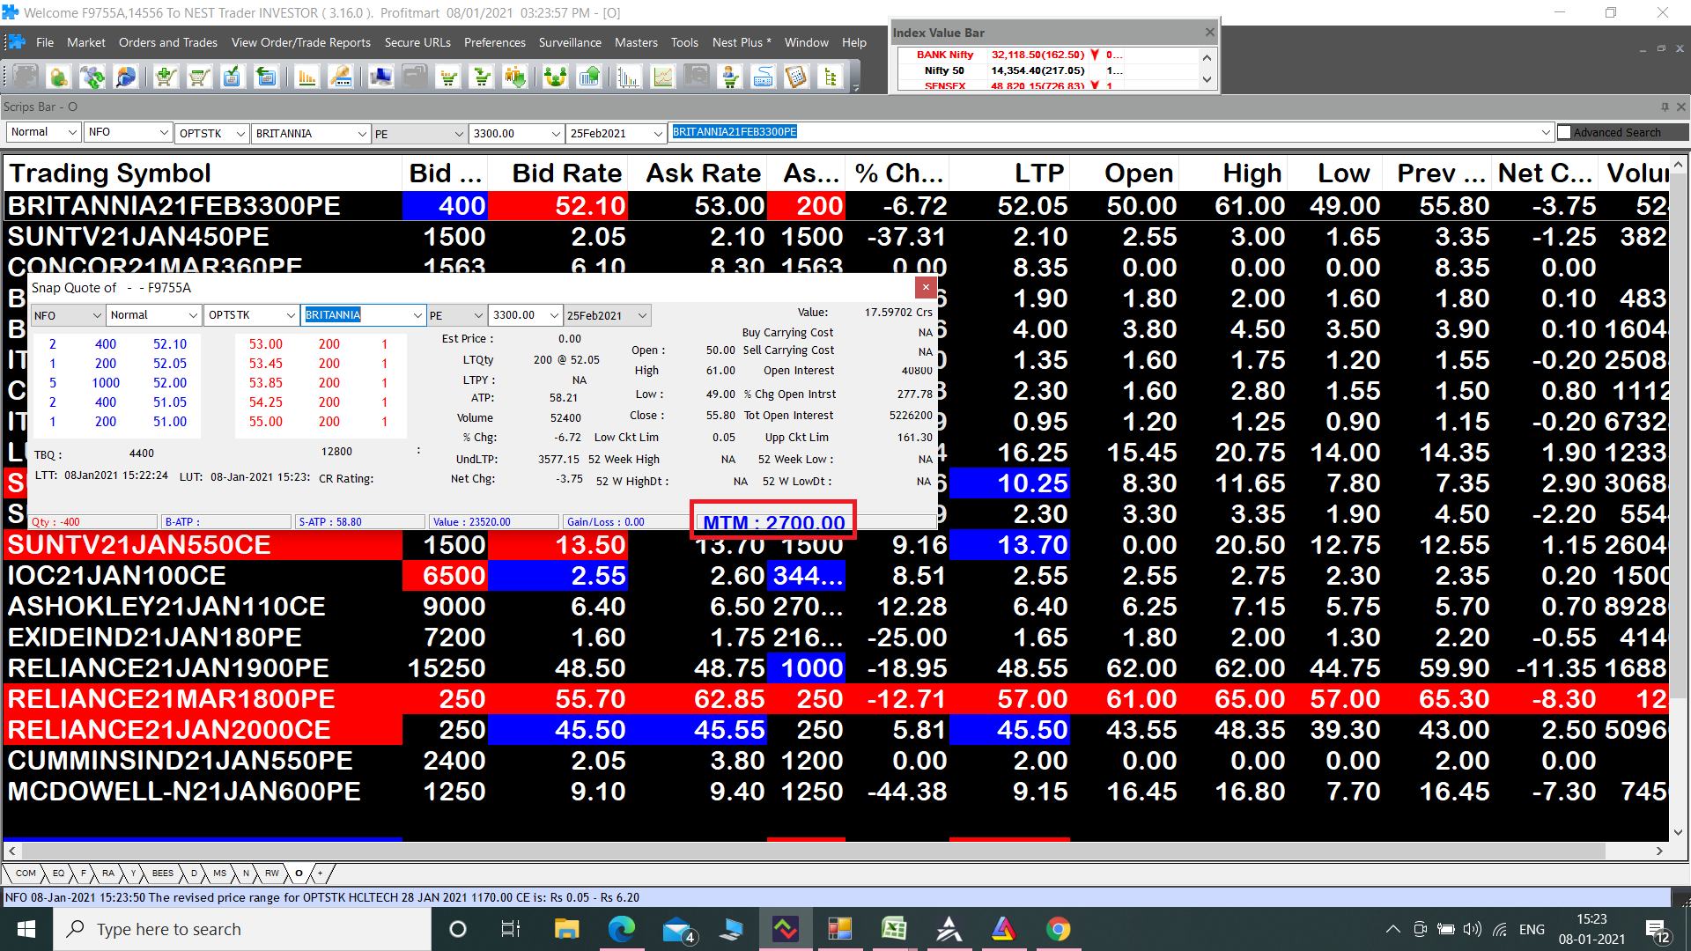The height and width of the screenshot is (951, 1691).
Task: Select the ASHOKLEY21JAN110CE row
Action: tap(837, 607)
